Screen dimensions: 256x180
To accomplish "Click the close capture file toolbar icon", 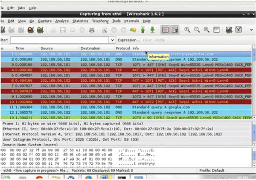I will coord(73,30).
